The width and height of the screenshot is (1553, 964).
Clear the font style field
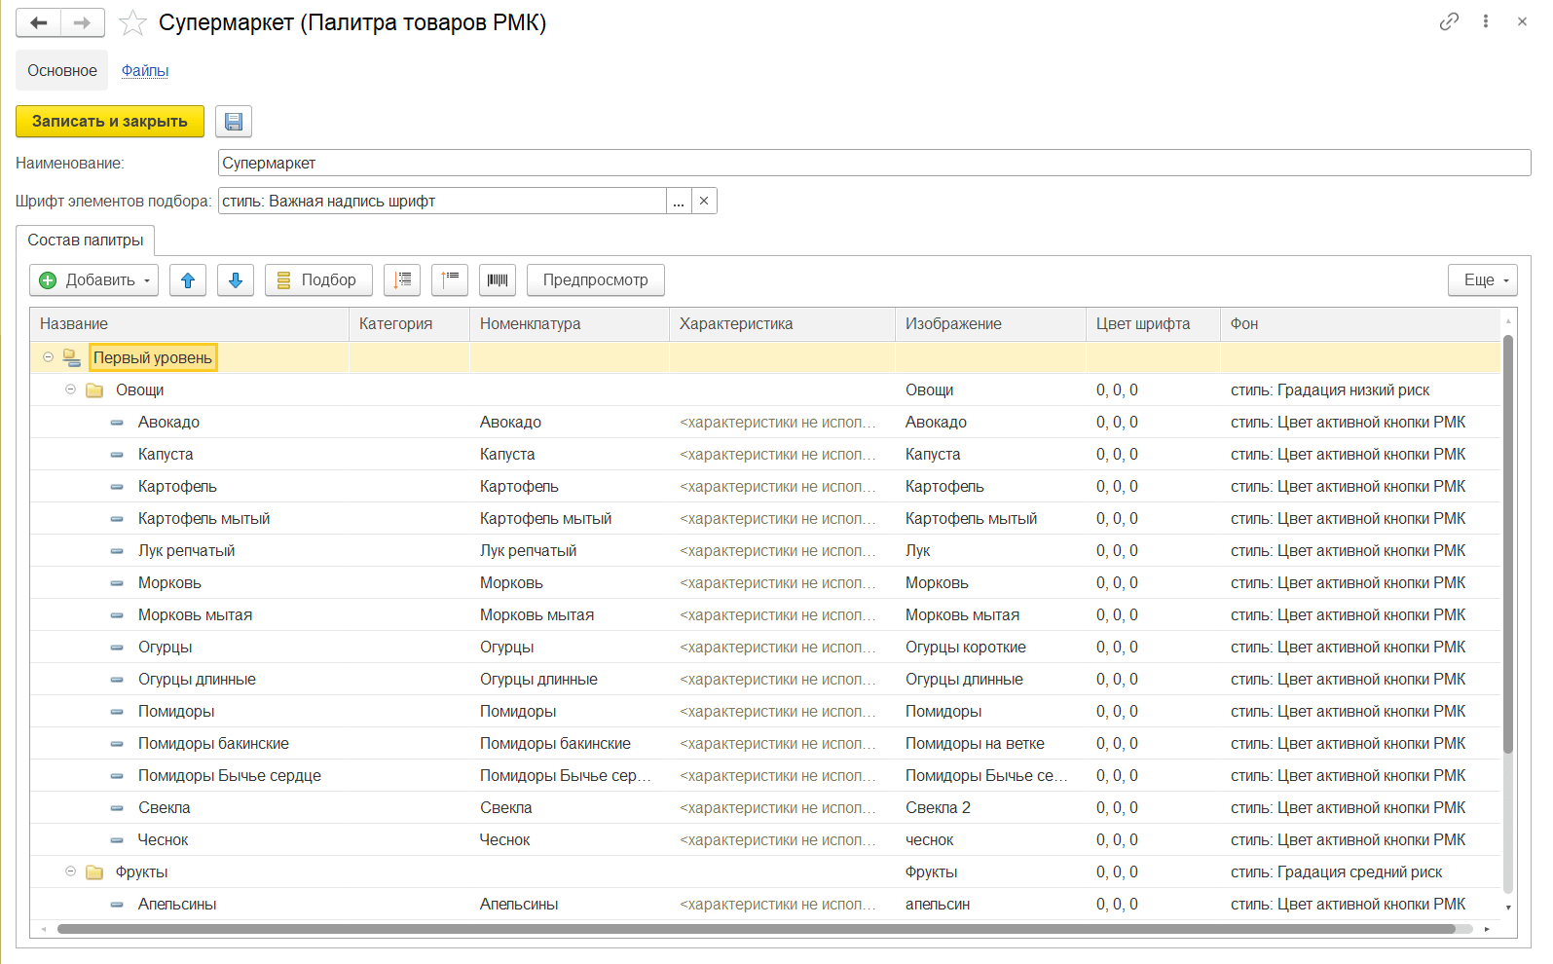(x=704, y=201)
